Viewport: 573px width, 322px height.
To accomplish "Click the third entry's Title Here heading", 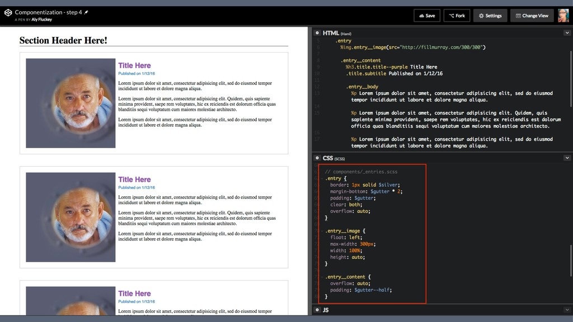I will [134, 293].
